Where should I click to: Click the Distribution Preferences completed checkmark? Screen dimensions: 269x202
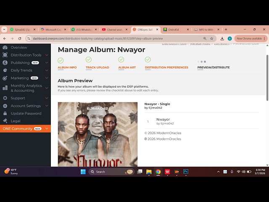pos(148,59)
